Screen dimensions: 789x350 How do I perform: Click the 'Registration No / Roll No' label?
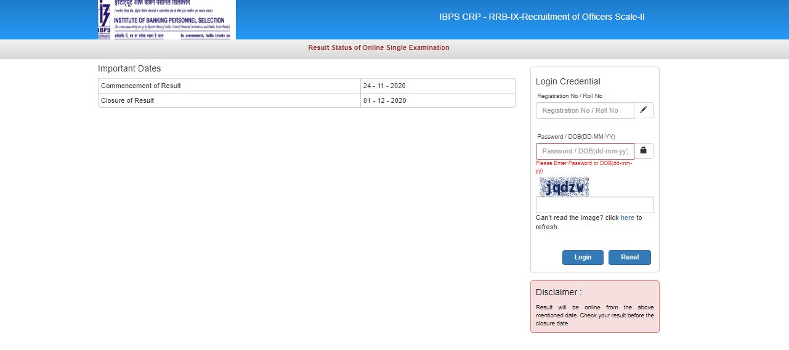(x=570, y=96)
